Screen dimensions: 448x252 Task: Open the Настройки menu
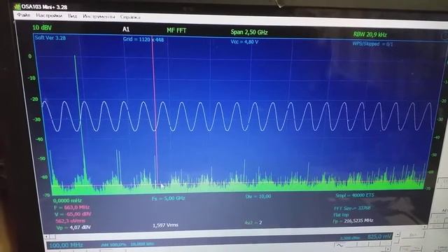click(x=49, y=15)
